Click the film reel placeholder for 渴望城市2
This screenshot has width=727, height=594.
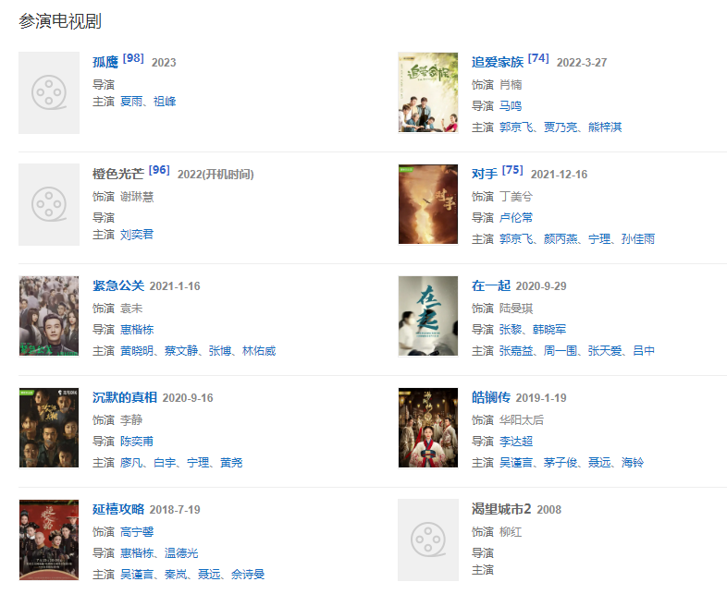coord(428,539)
